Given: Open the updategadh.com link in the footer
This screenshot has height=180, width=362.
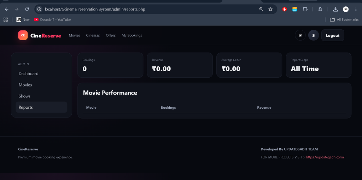Looking at the screenshot, I should pos(325,157).
